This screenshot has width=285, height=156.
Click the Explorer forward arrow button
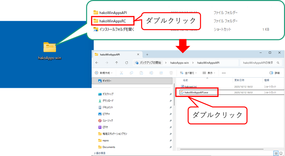point(107,63)
